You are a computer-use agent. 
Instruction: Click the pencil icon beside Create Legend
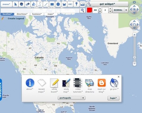pos(2,19)
